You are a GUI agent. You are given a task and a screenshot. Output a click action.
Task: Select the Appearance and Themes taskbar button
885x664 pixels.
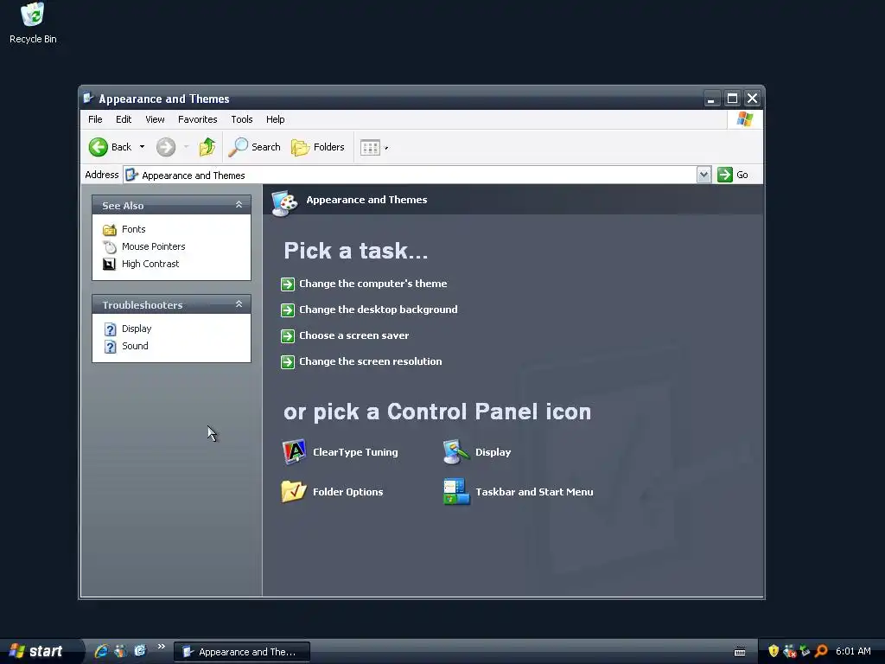click(242, 652)
